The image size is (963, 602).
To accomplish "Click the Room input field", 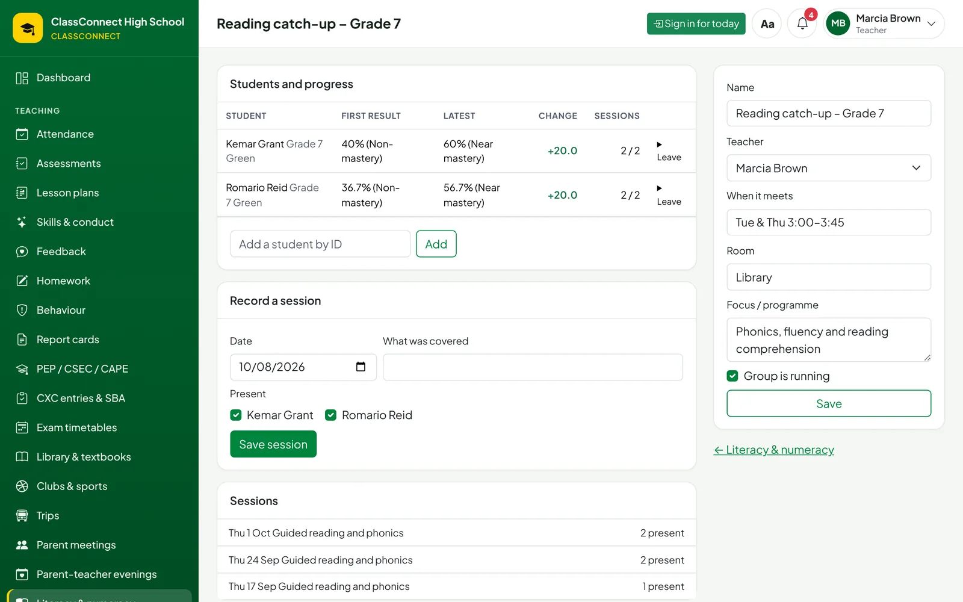I will [829, 277].
